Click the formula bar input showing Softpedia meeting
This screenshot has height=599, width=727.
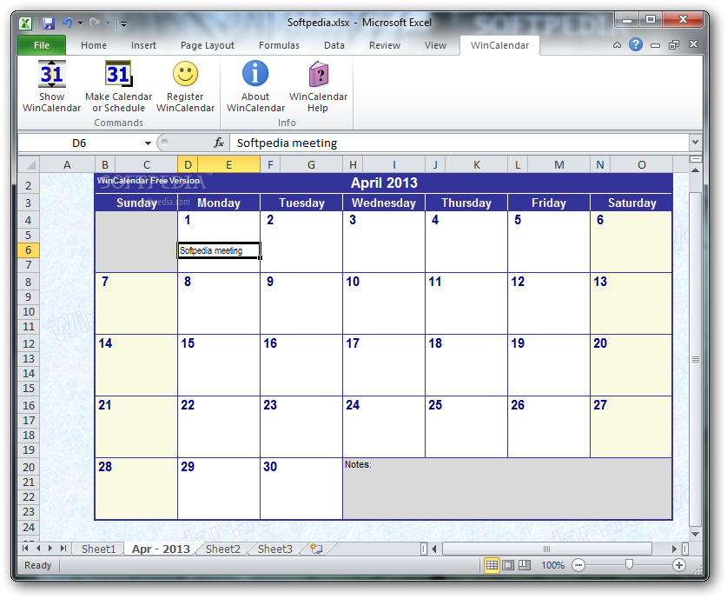tap(459, 143)
